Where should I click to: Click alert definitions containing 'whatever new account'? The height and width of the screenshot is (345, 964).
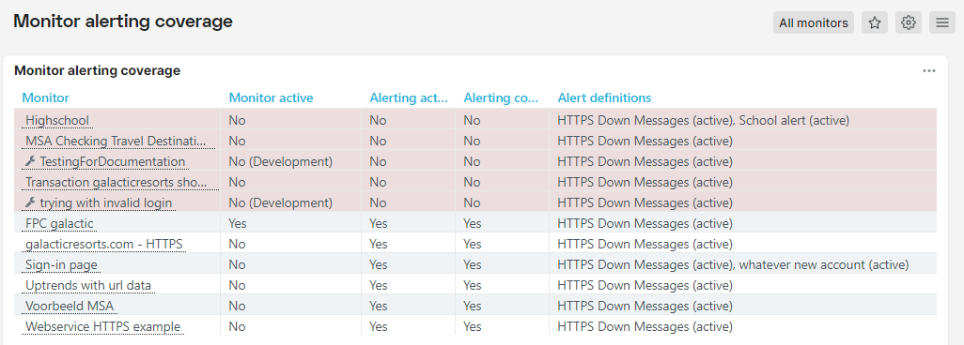tap(733, 264)
